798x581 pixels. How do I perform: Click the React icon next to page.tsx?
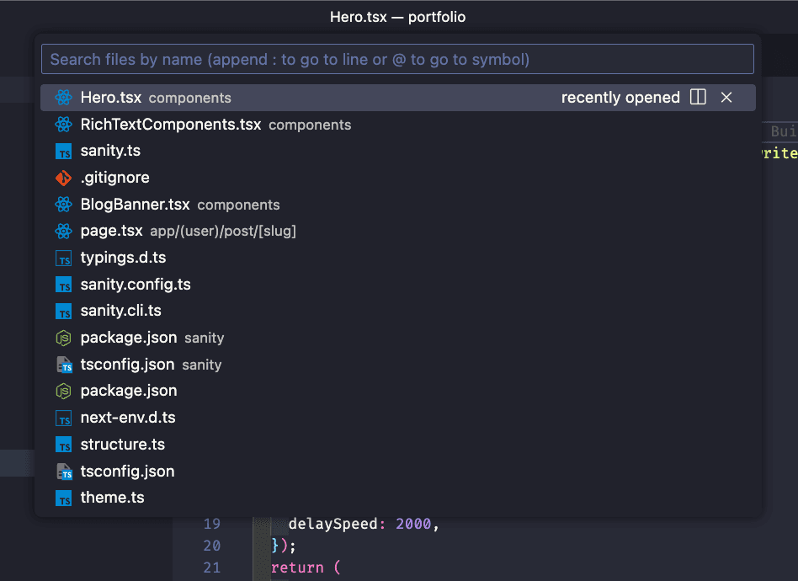pos(63,231)
